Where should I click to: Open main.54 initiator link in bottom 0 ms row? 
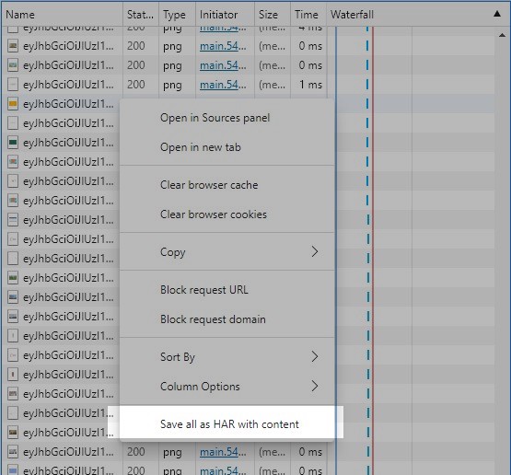point(223,470)
